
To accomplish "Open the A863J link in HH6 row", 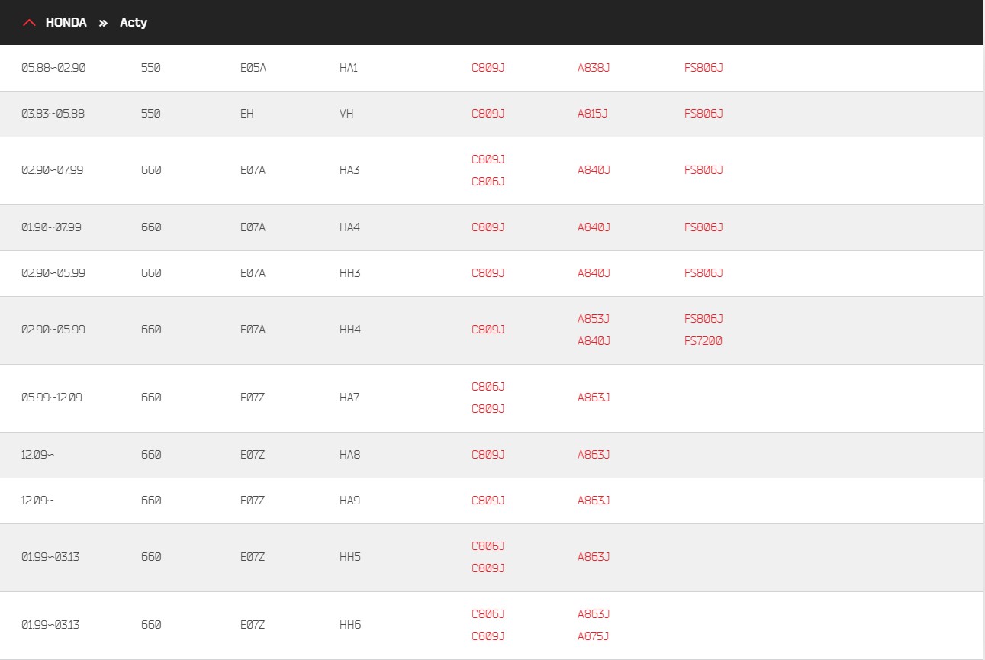I will (x=594, y=614).
